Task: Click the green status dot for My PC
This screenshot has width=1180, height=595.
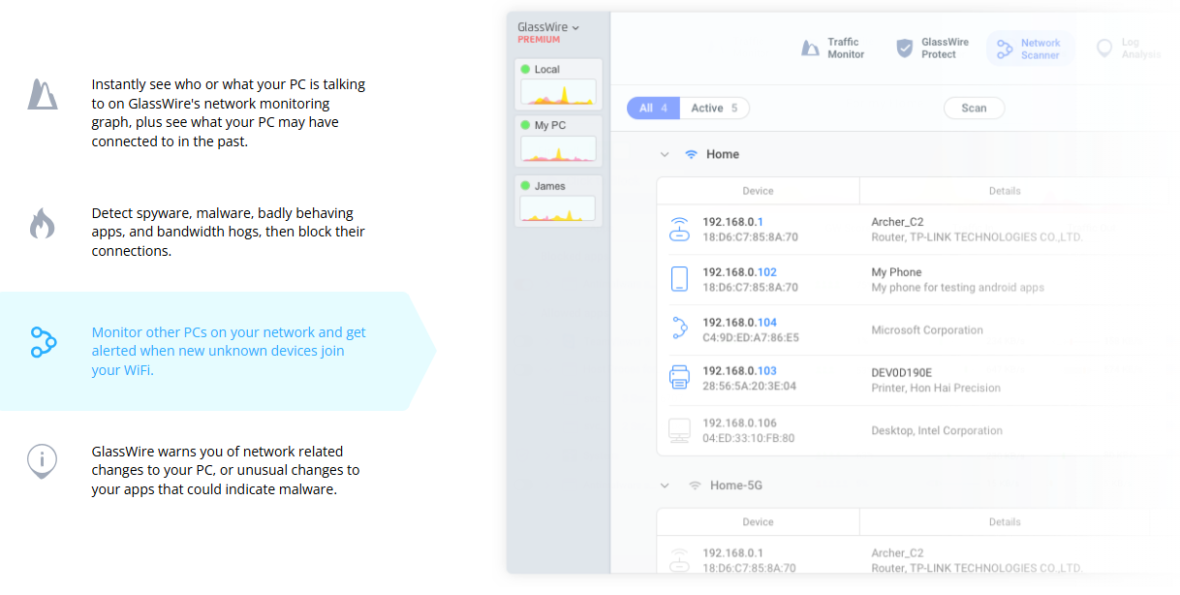Action: coord(525,125)
